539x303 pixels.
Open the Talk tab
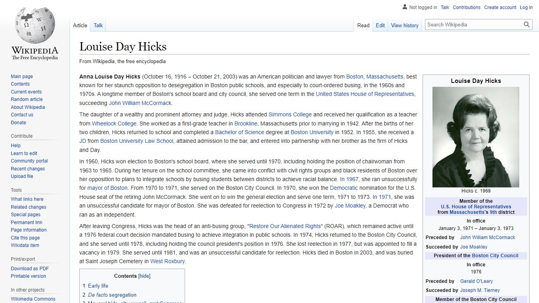(x=98, y=25)
